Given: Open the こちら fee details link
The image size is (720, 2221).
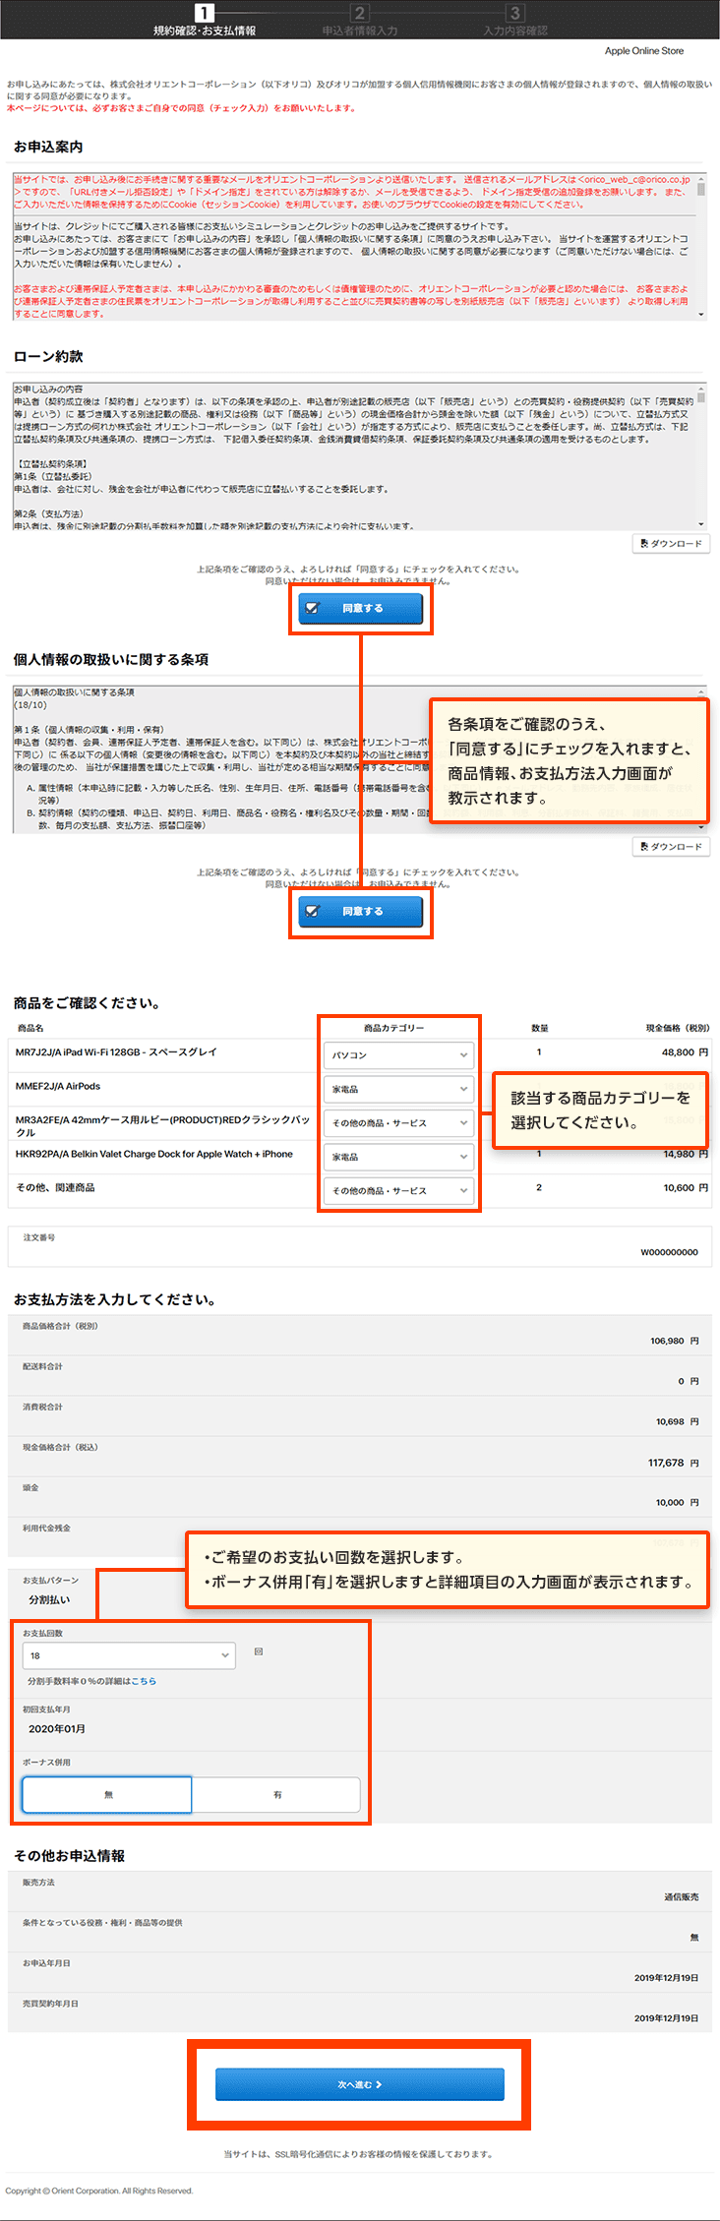Looking at the screenshot, I should coord(144,1681).
